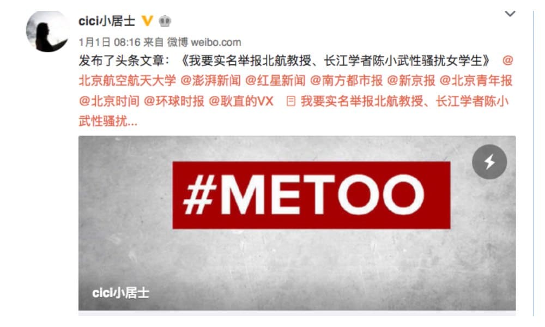Open the 1月1日 08:16 timestamp link
This screenshot has width=545, height=327.
(x=109, y=43)
